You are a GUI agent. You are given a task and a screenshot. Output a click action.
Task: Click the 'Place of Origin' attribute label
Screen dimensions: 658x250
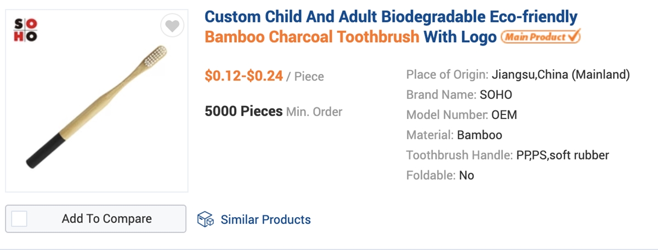[447, 75]
